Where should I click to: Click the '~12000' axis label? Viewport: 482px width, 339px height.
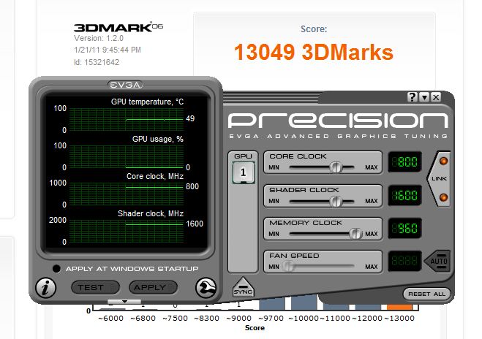[x=367, y=319]
